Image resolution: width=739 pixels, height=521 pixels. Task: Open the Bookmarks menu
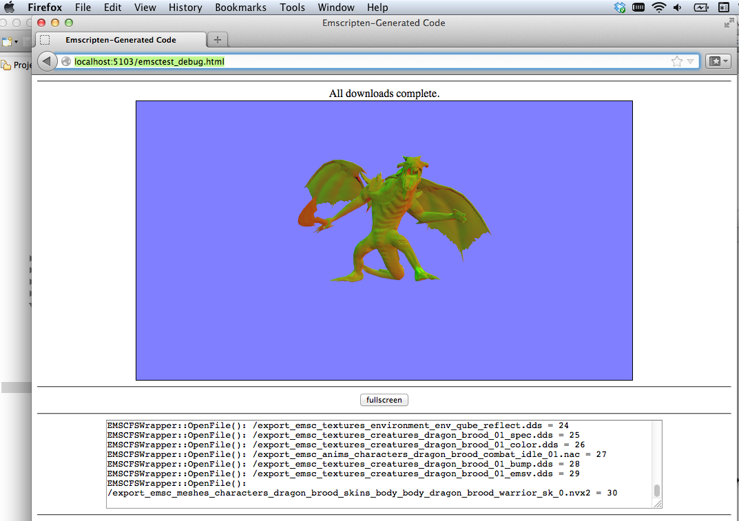240,8
